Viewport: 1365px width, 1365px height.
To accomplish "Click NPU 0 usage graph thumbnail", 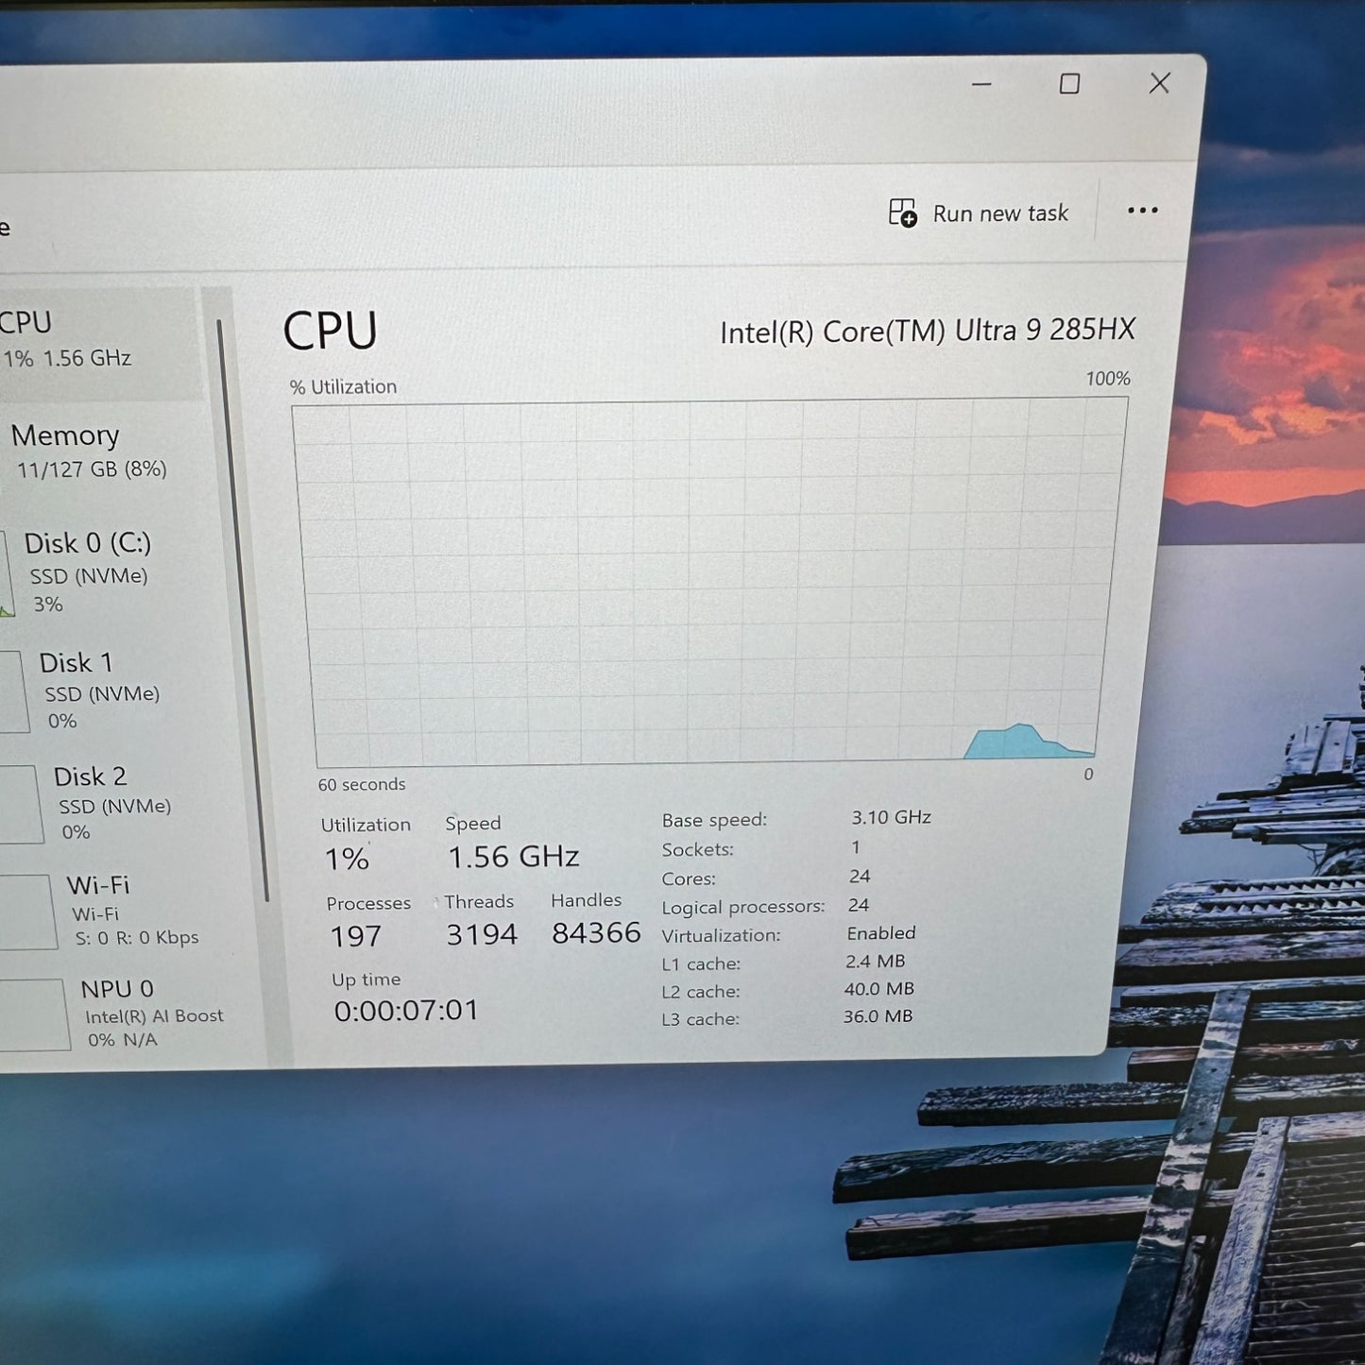I will [34, 1015].
